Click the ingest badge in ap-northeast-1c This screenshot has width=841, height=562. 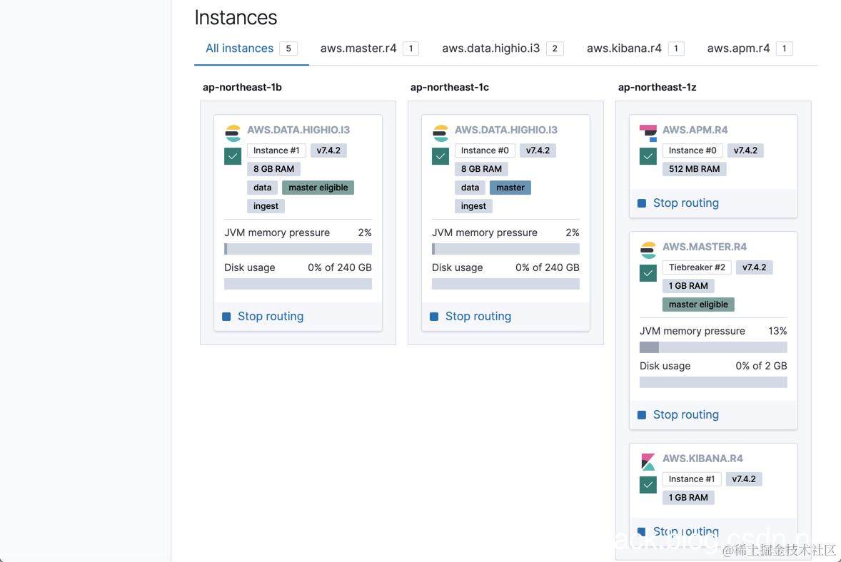pos(473,205)
